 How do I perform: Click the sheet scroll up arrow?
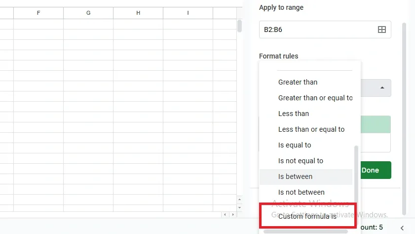pyautogui.click(x=240, y=200)
